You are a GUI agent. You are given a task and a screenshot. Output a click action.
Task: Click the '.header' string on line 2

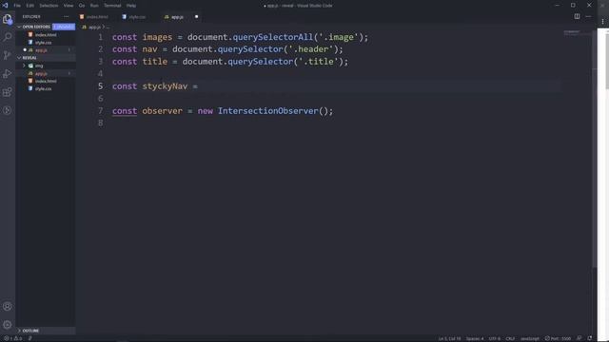pyautogui.click(x=313, y=49)
